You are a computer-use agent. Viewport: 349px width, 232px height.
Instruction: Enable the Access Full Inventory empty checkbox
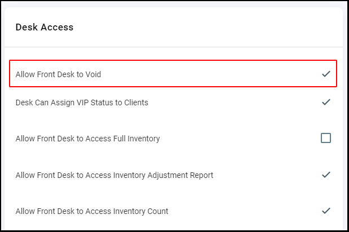pyautogui.click(x=326, y=138)
